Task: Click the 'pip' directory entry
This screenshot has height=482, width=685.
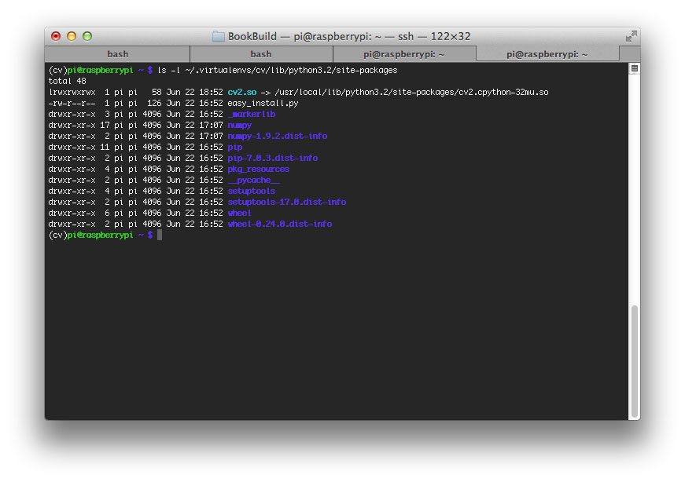Action: 235,148
